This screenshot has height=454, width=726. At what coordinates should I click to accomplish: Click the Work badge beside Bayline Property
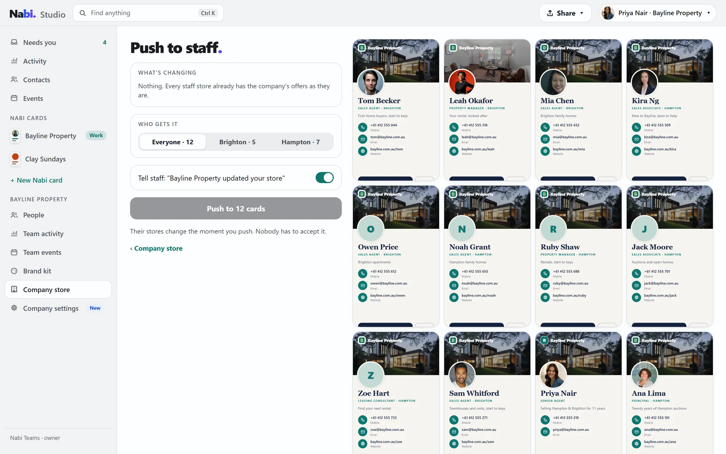coord(96,135)
